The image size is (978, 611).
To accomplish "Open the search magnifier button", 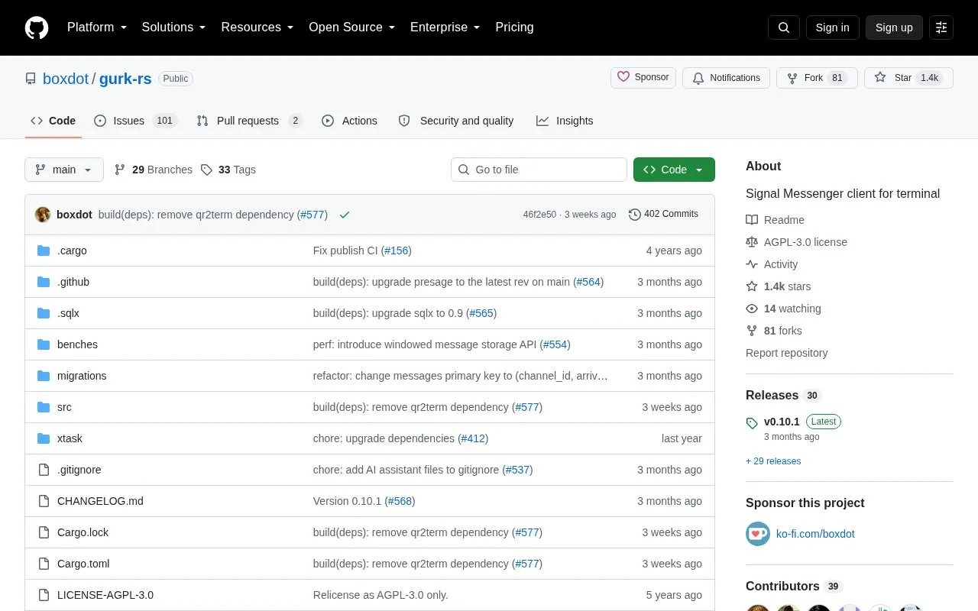I will pos(784,27).
